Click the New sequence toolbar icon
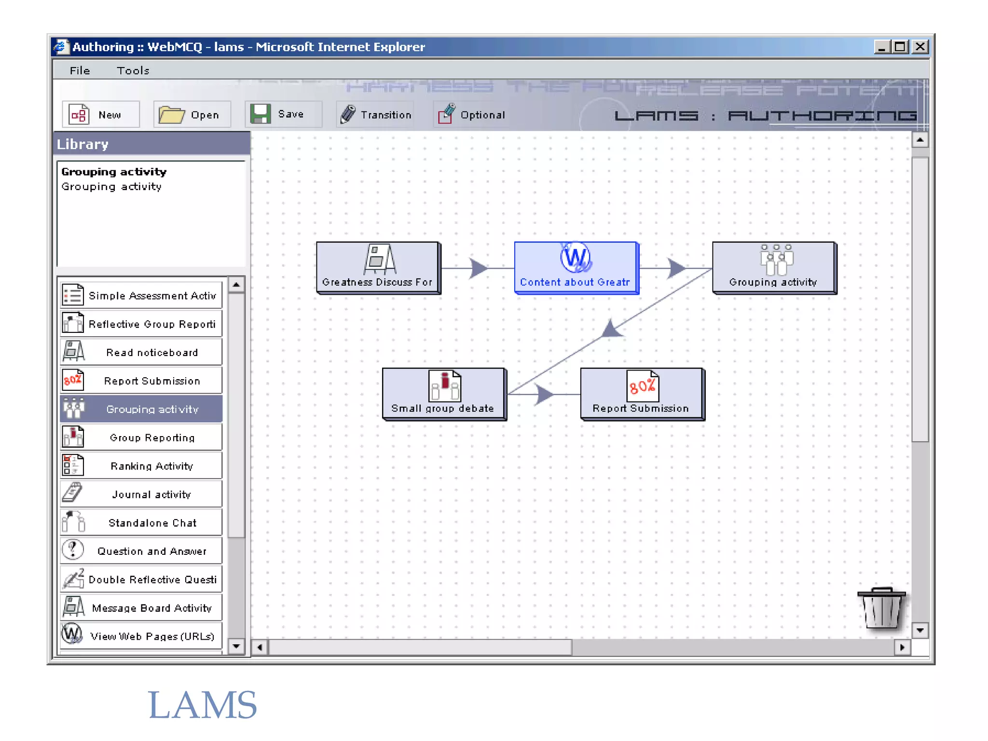This screenshot has width=988, height=741. coord(79,115)
